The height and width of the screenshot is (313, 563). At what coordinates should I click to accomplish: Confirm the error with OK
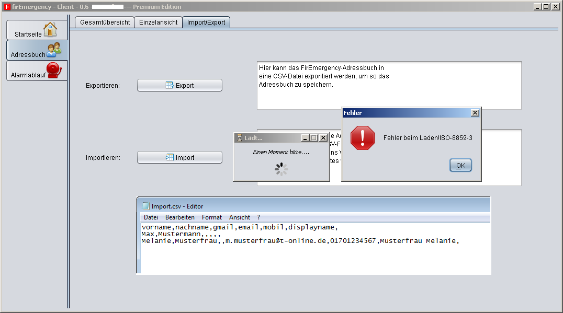[x=460, y=166]
